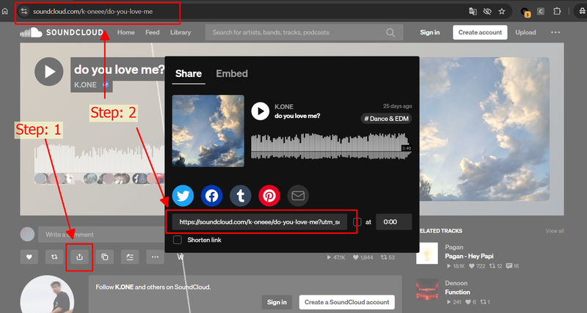Click the Function track artwork thumbnail
The height and width of the screenshot is (313, 587).
click(x=427, y=289)
